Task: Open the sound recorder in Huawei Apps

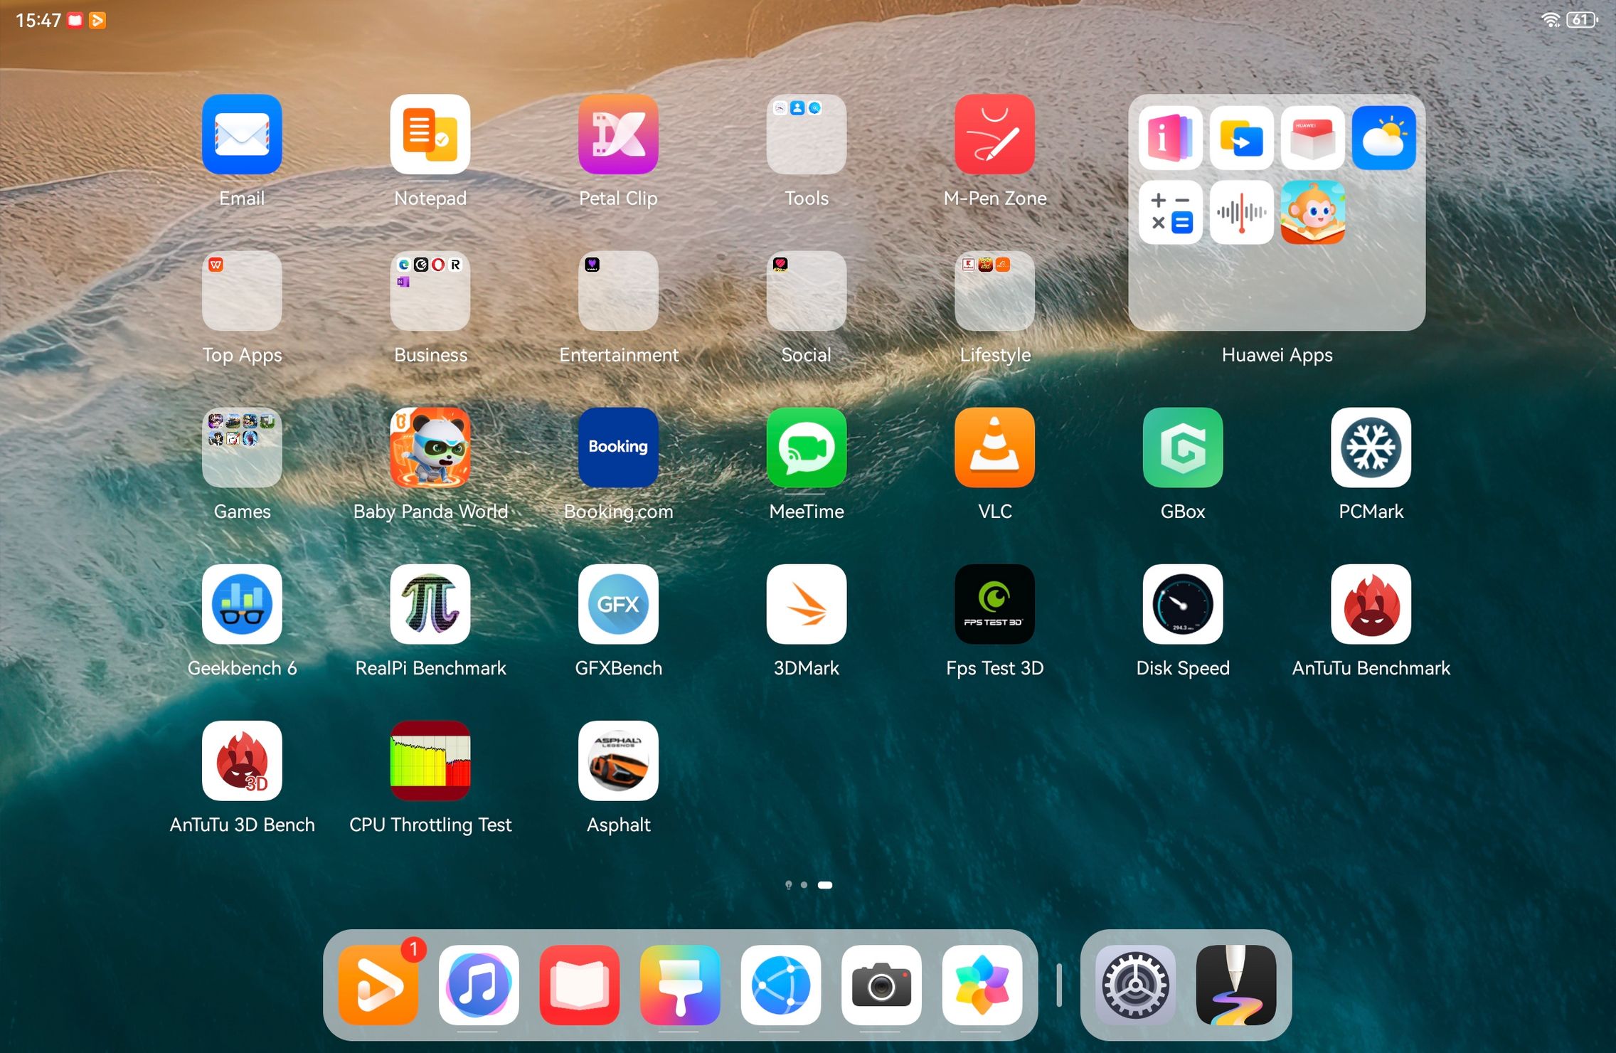Action: pos(1241,212)
